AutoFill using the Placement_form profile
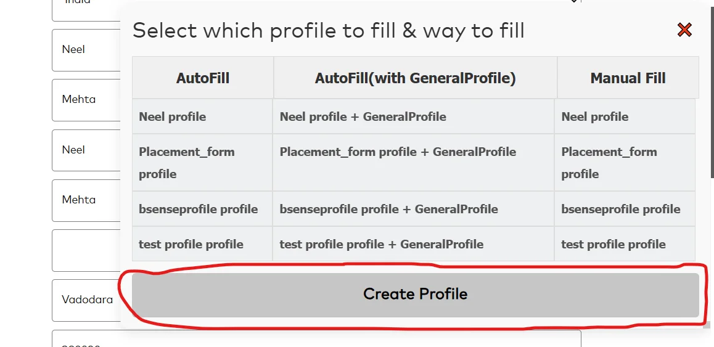Image resolution: width=714 pixels, height=347 pixels. 186,163
